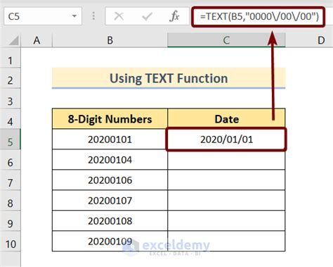Select column B header
The height and width of the screenshot is (267, 333).
(x=110, y=40)
